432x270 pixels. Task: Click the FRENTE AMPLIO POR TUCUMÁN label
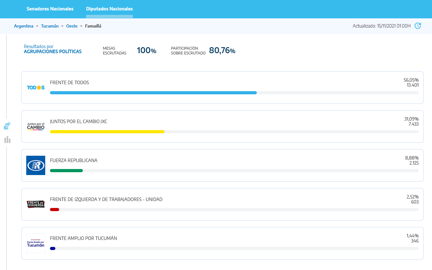pos(83,238)
